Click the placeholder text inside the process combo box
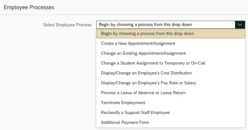Viewport: 248px width, 130px height. (x=147, y=25)
